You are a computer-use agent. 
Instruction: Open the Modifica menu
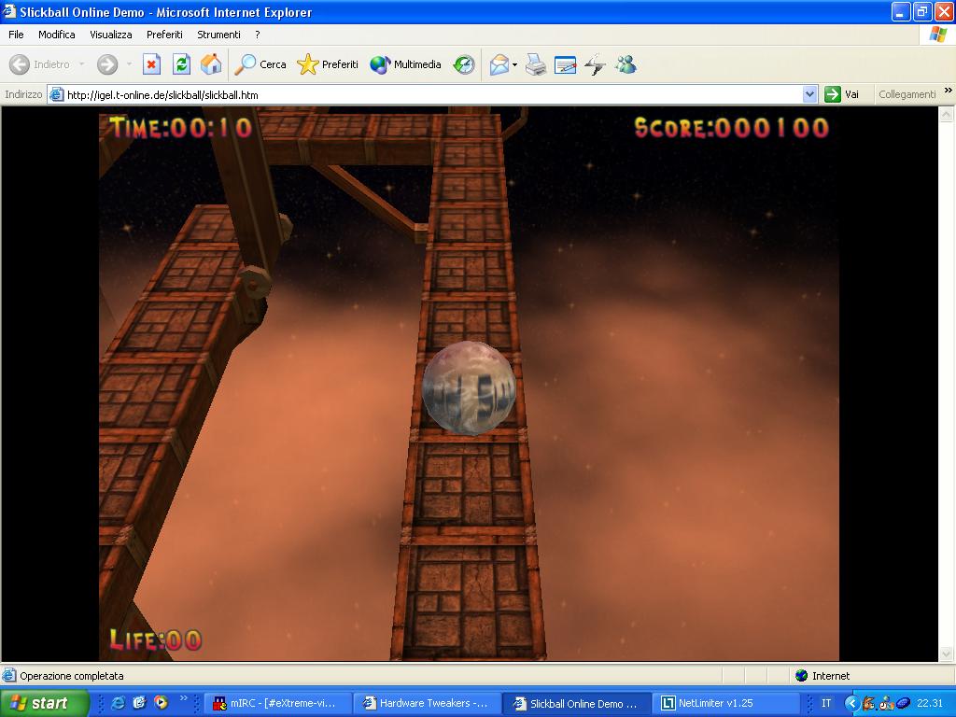coord(57,35)
